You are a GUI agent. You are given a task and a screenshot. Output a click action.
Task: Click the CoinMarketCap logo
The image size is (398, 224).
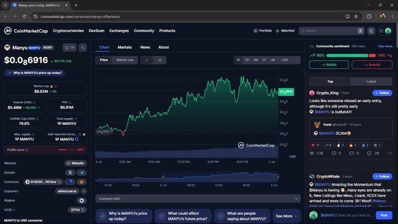tap(26, 30)
